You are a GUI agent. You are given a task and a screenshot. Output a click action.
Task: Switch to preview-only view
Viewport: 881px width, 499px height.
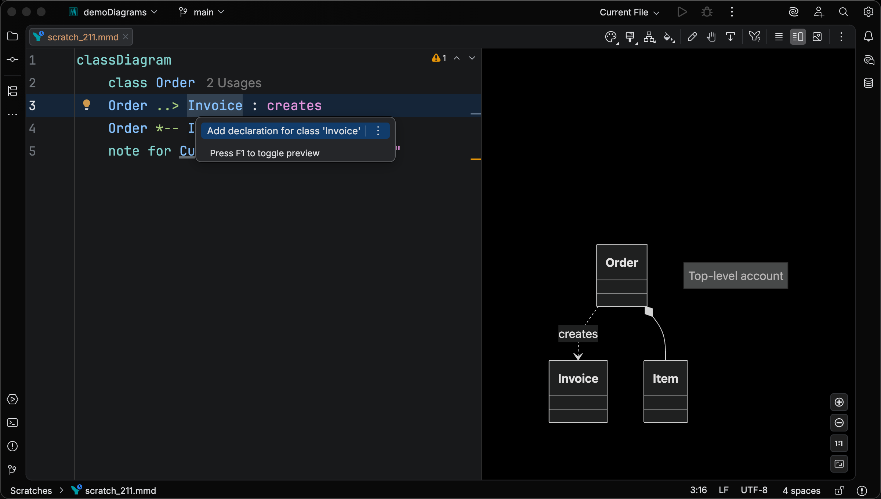817,37
